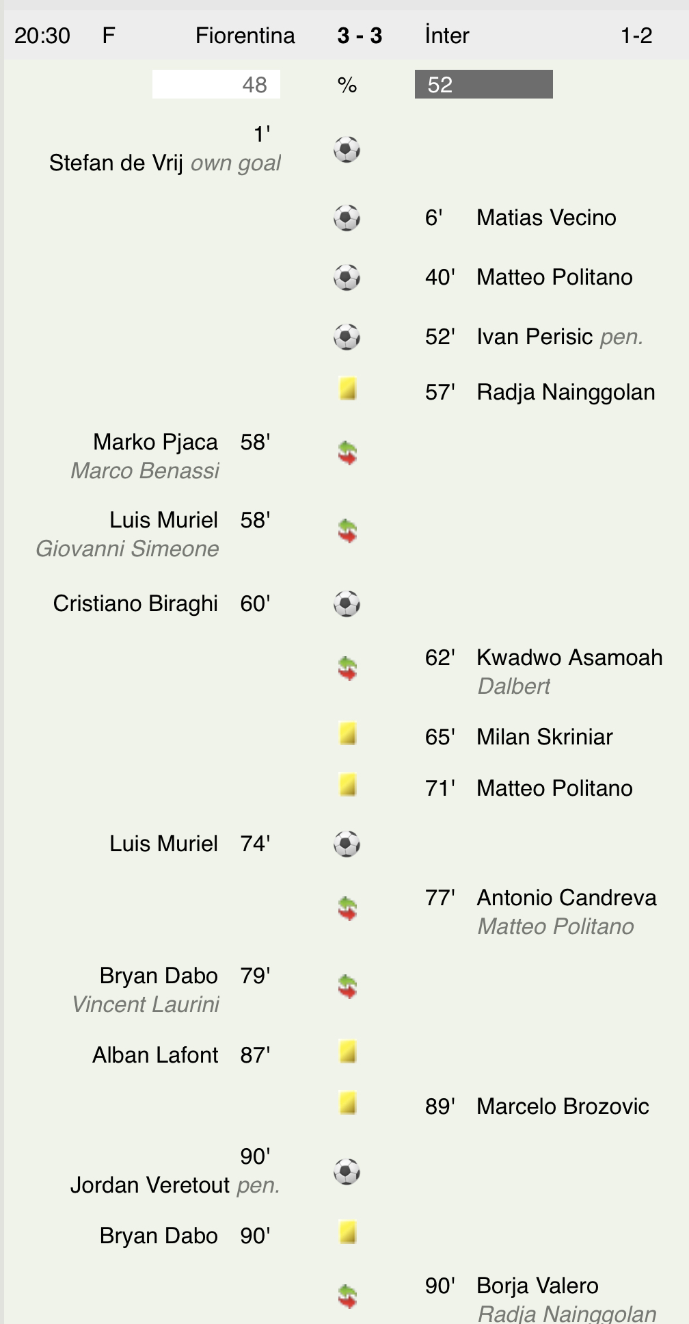
Task: Click the yellow card icon for Milan Skriniar
Action: pyautogui.click(x=347, y=734)
